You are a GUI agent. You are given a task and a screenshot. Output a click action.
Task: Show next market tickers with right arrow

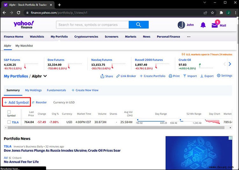[230, 64]
